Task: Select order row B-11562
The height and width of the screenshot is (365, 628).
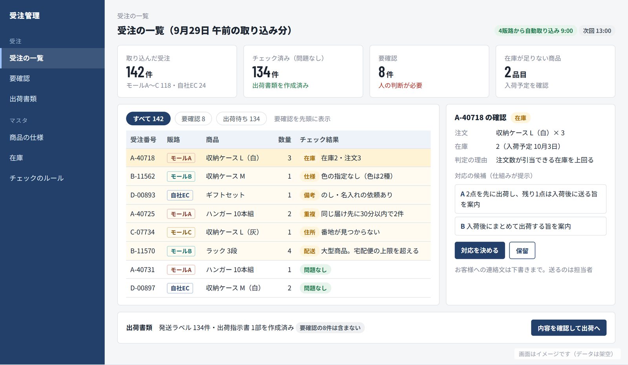Action: [278, 176]
